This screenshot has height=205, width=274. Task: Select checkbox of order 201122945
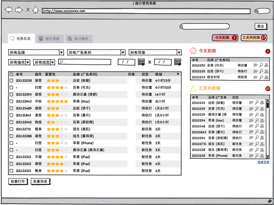pyautogui.click(x=11, y=122)
